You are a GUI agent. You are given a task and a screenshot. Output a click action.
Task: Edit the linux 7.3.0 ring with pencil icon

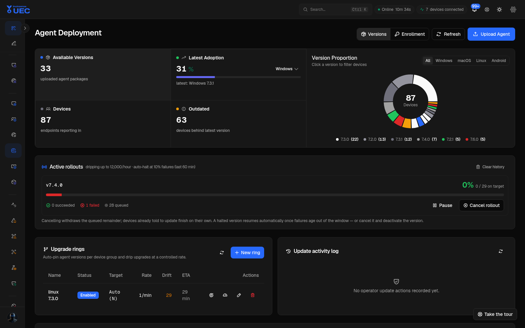239,295
